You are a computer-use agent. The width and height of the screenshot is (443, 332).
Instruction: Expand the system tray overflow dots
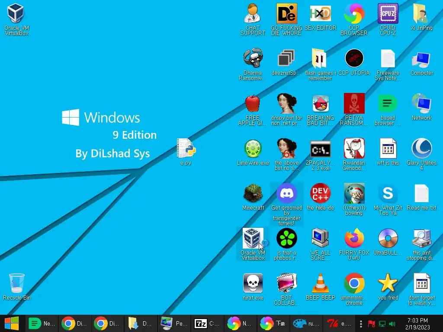coord(361,323)
